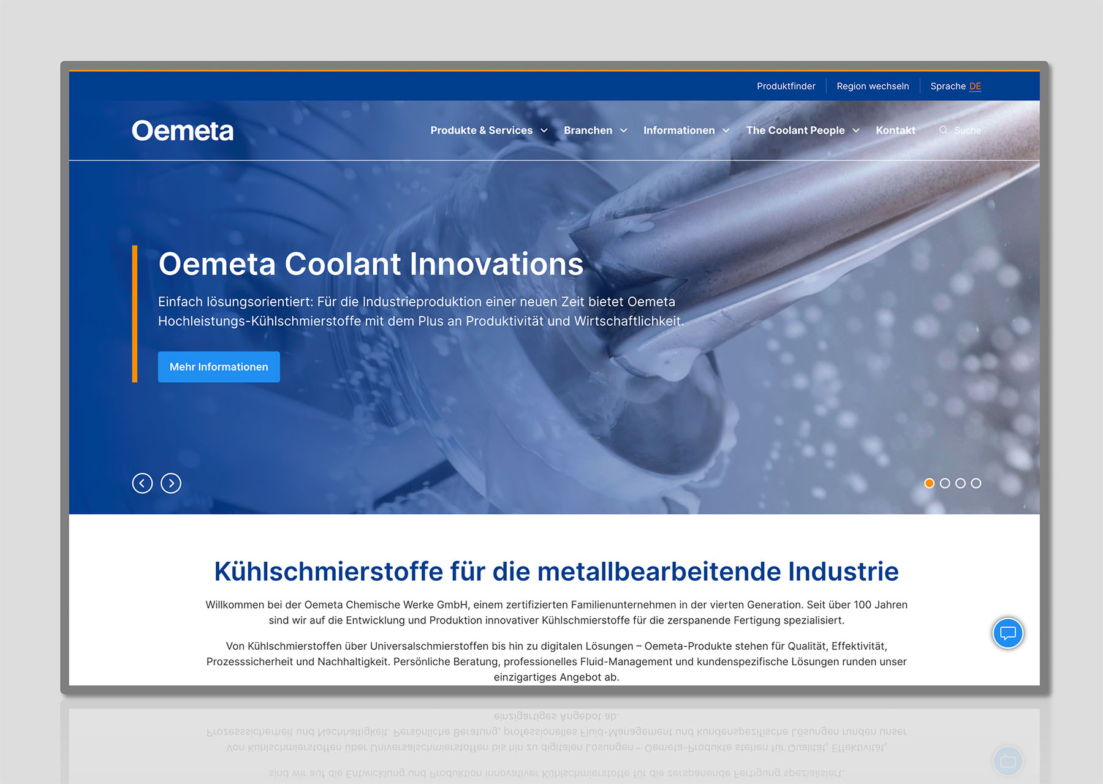The width and height of the screenshot is (1103, 784).
Task: Click the Kühlschmierstoffe für die metallbearbeitende Industrie heading
Action: tap(556, 571)
